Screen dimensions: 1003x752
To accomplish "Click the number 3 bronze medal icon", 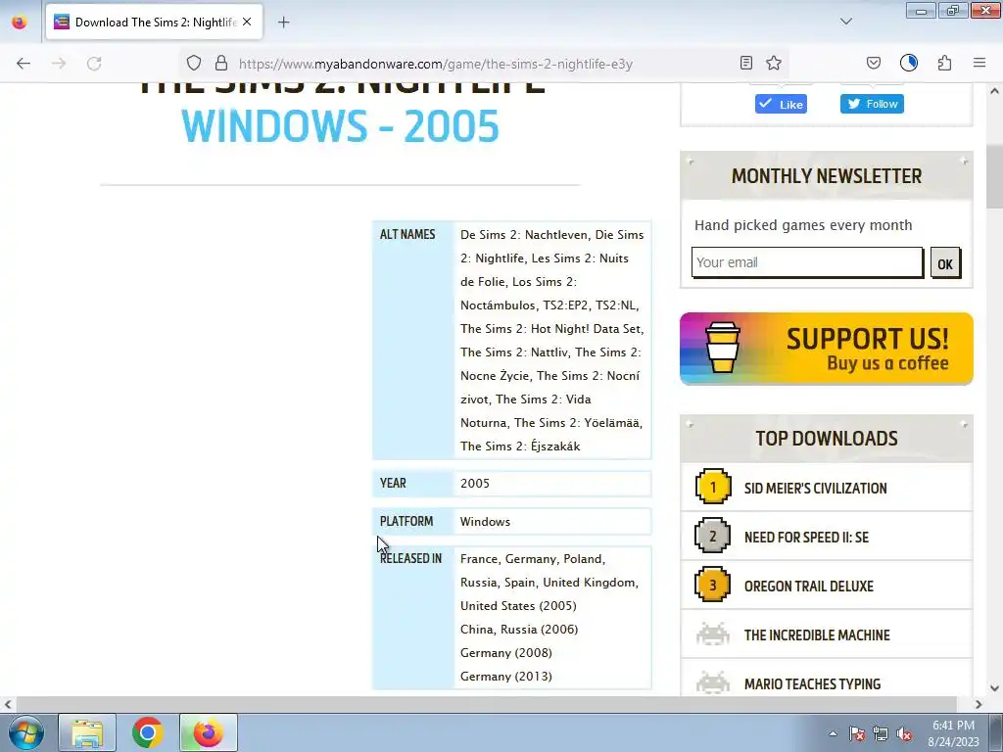I will pos(713,584).
